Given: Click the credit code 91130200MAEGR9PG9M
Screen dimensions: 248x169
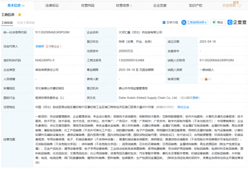Looking at the screenshot, I should (52, 32).
